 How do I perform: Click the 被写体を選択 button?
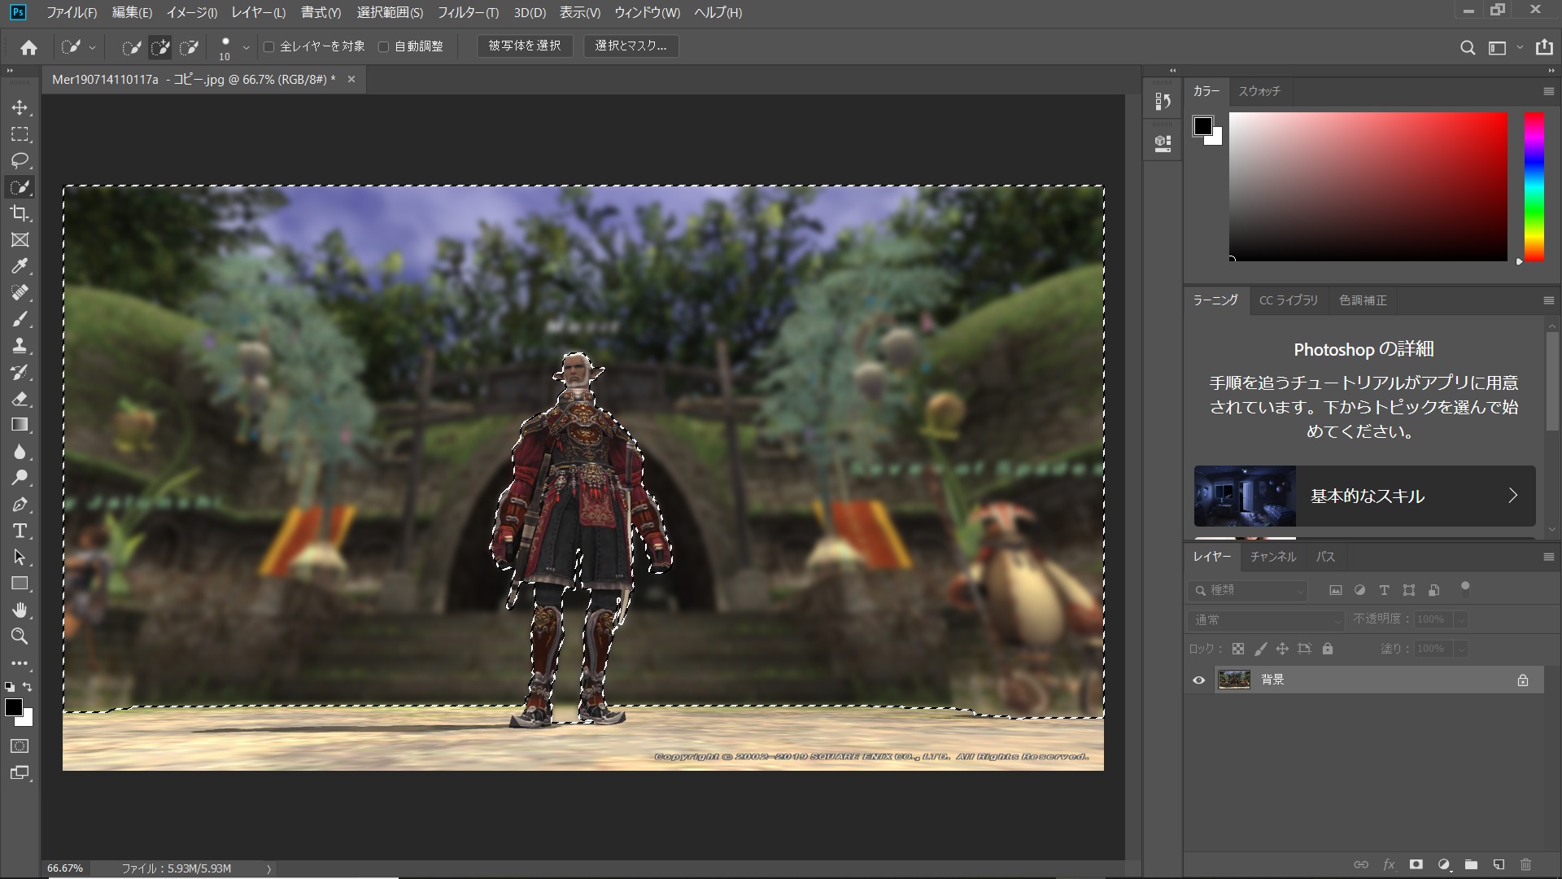(525, 46)
